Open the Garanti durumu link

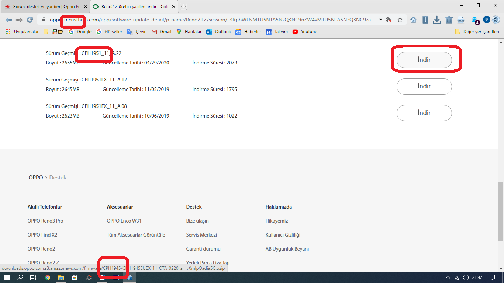click(x=203, y=249)
